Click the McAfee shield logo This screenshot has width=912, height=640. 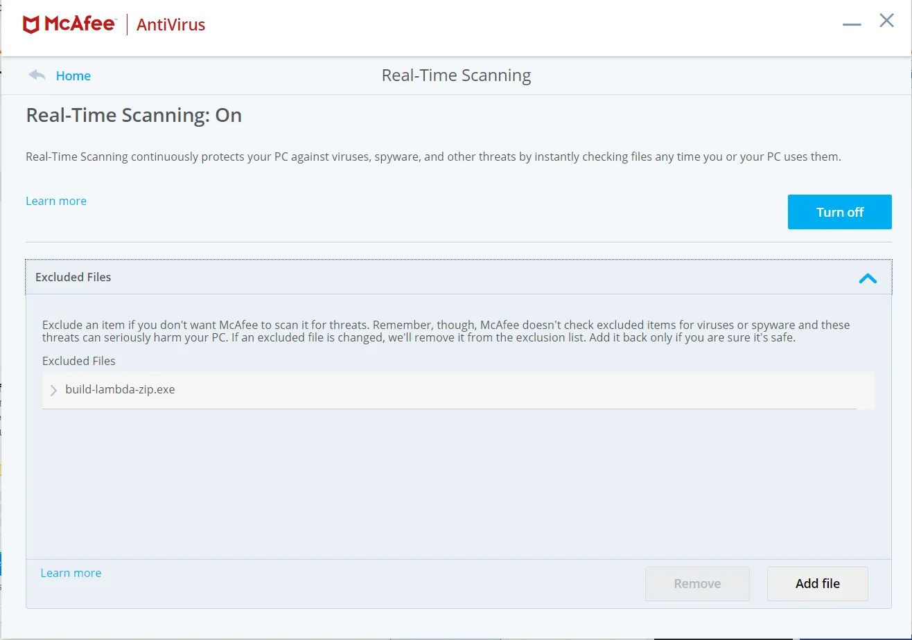click(31, 25)
